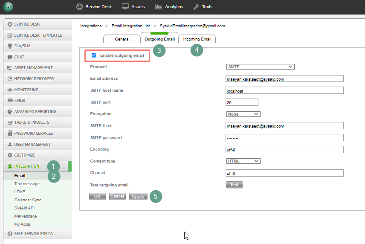Open the Assets top menu

coord(133,7)
